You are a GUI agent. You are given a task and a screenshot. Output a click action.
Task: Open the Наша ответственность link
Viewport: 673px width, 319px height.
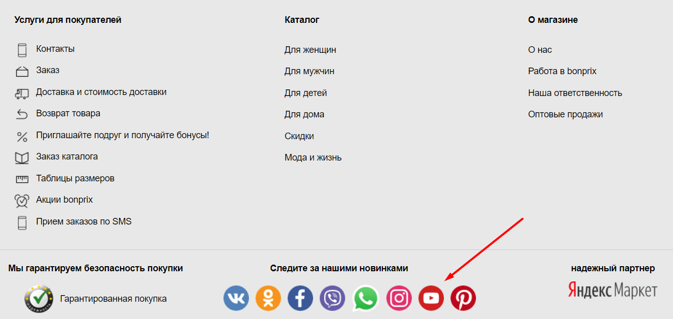(x=575, y=93)
